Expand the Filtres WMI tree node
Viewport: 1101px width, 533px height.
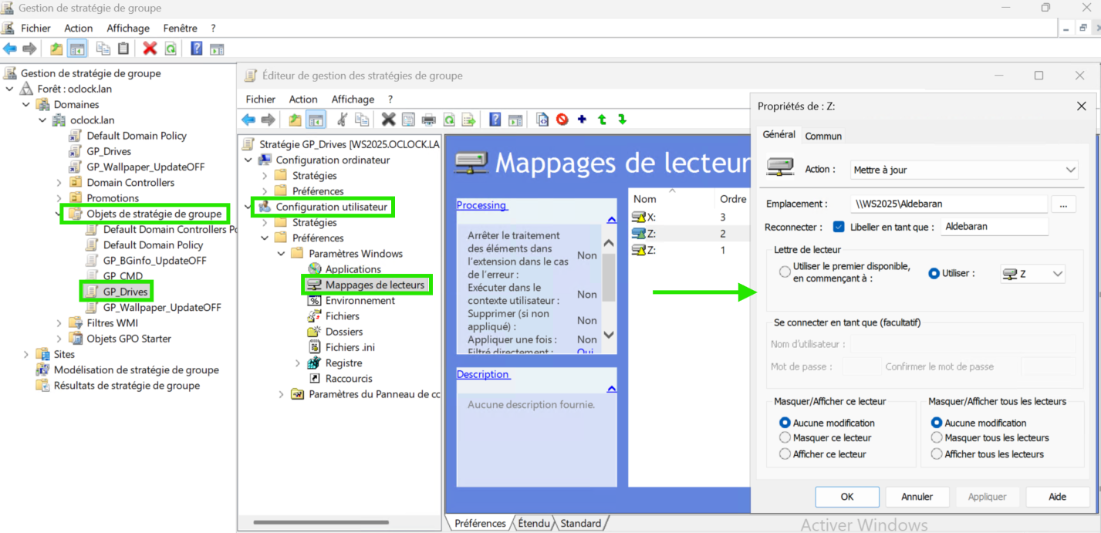click(59, 323)
